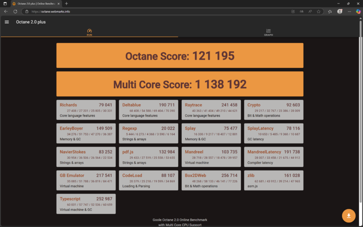363x227 pixels.
Task: Click the pdf.js result title
Action: [x=128, y=152]
